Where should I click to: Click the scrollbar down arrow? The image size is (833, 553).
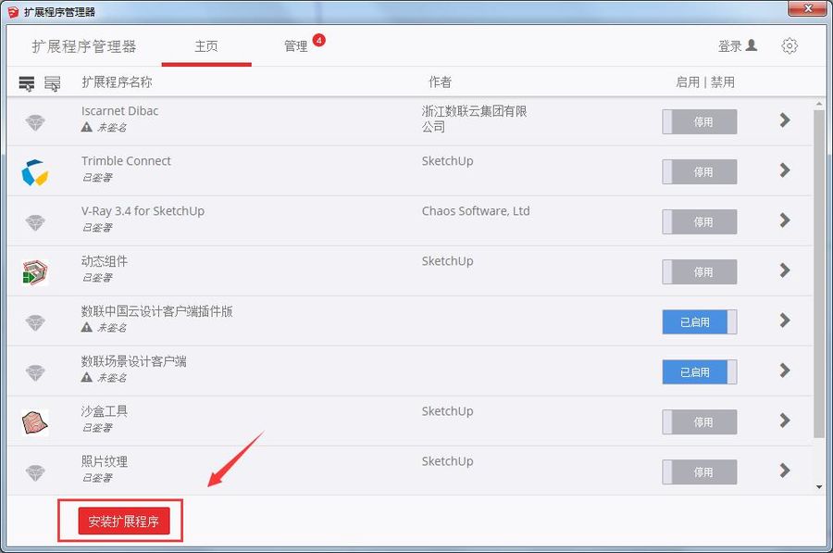[x=819, y=487]
